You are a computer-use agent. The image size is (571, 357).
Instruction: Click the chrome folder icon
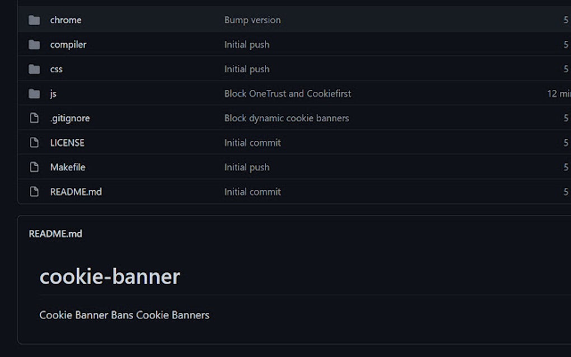tap(34, 20)
